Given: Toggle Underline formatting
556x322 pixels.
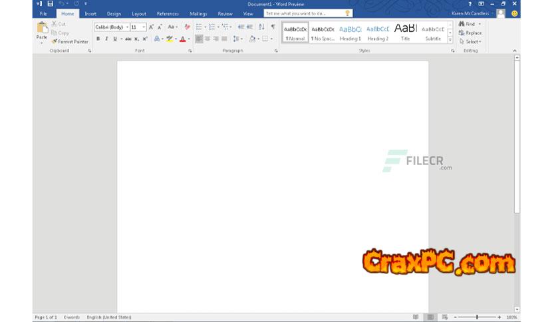Looking at the screenshot, I should click(x=115, y=39).
